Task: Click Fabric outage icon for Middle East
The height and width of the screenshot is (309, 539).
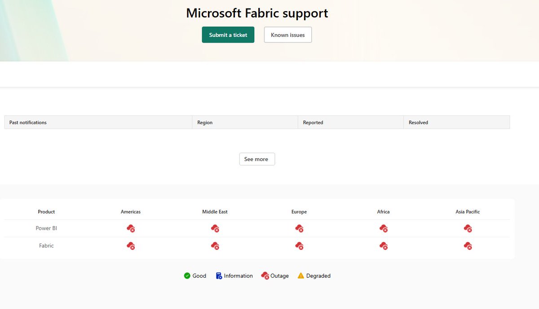Action: pyautogui.click(x=215, y=246)
